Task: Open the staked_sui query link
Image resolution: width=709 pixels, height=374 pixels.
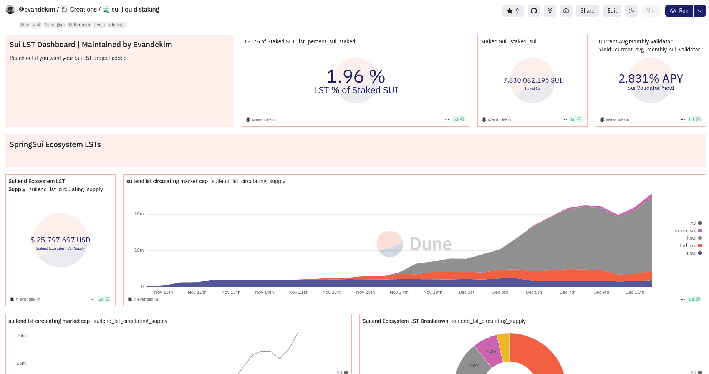Action: pos(523,41)
